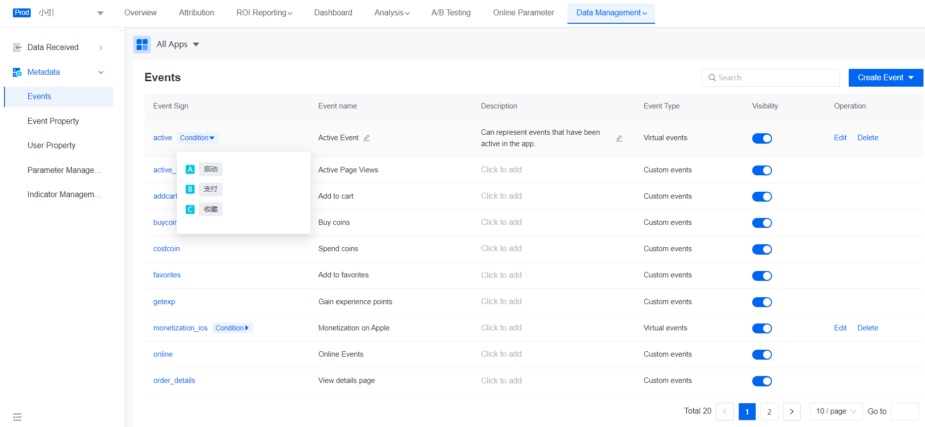Click the Data Received sidebar icon
Screen dimensions: 925x427
[17, 48]
